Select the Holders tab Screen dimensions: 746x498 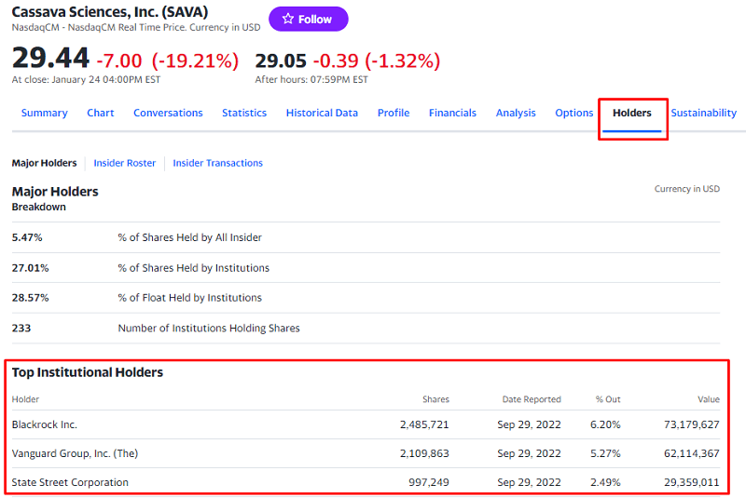pos(632,113)
